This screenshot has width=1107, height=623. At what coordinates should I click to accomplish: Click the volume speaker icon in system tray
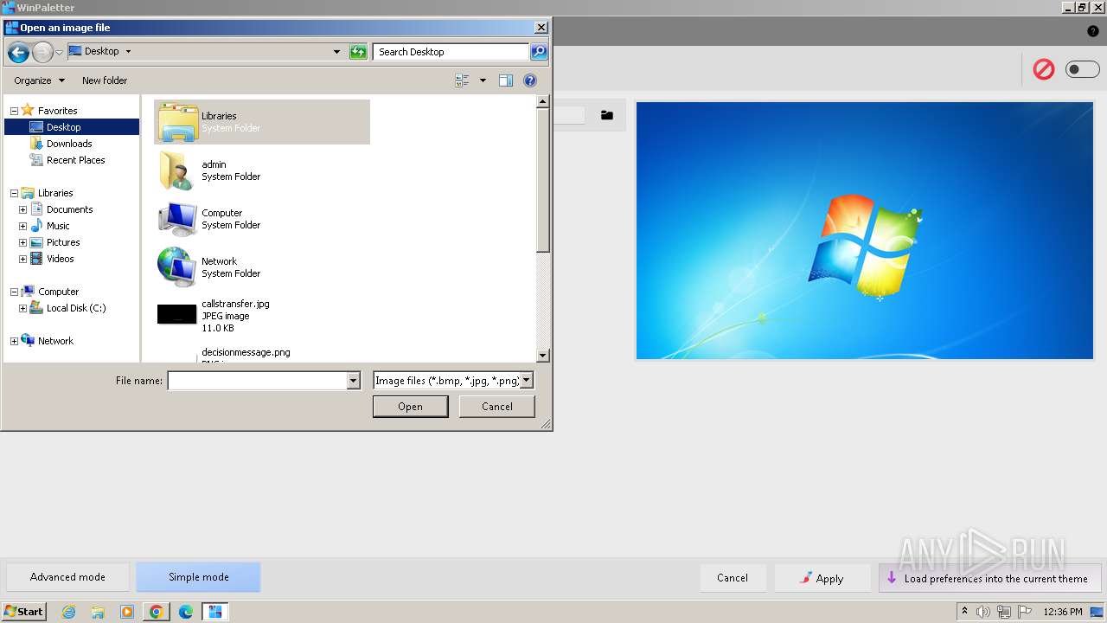pos(983,612)
